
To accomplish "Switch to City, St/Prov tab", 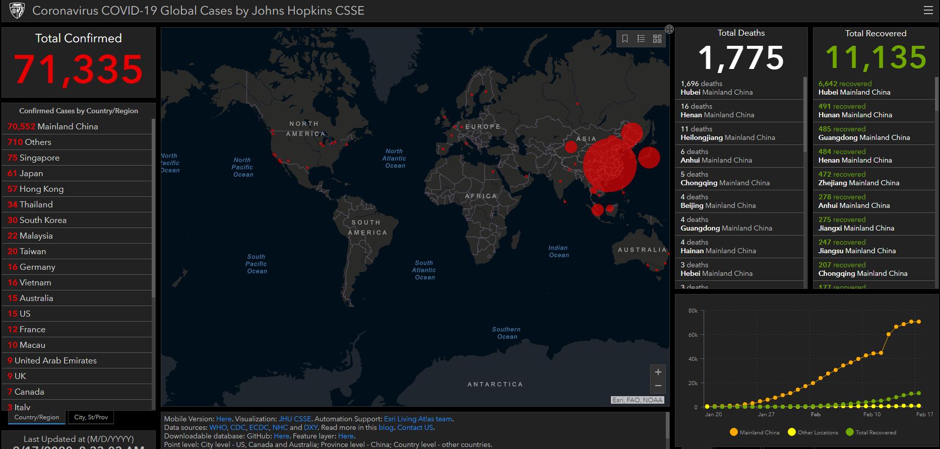I will coord(91,417).
